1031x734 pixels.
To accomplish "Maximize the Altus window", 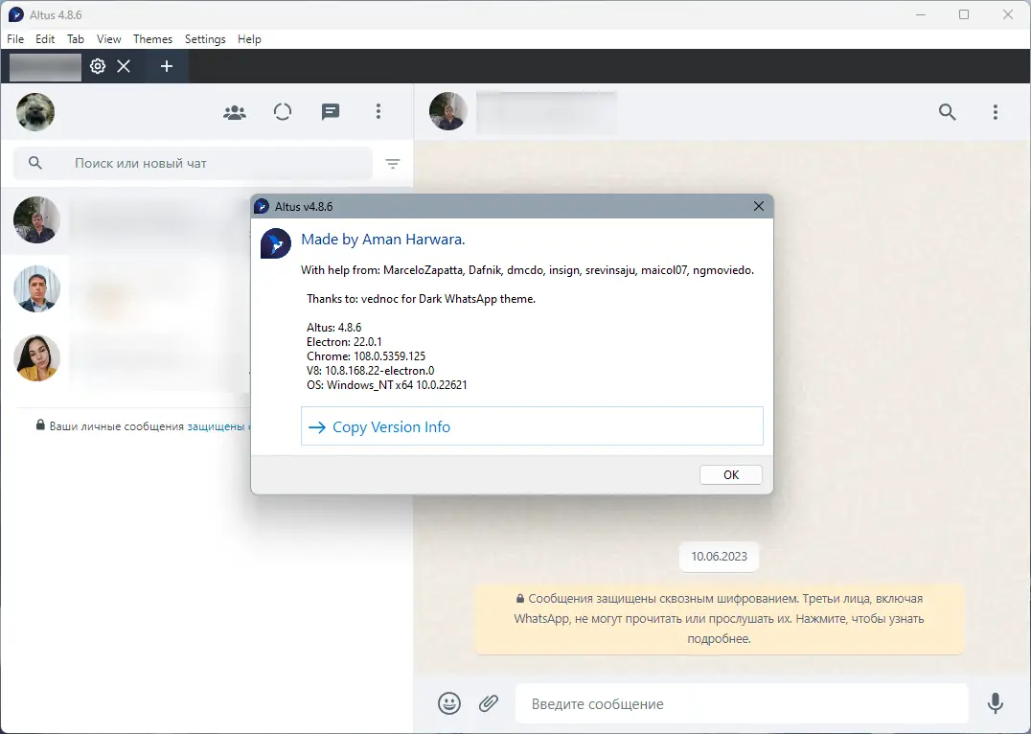I will pos(964,14).
